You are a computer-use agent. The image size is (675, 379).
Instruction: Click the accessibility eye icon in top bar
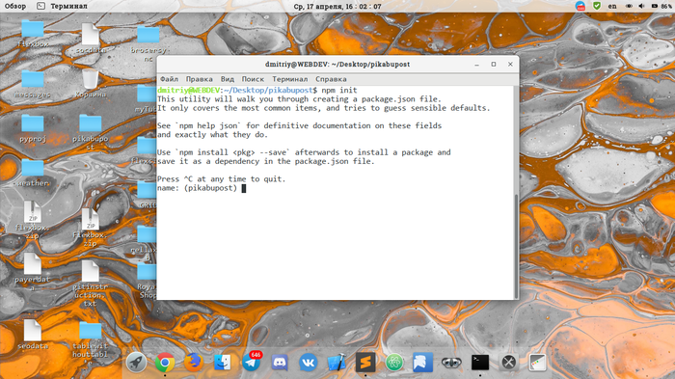click(x=629, y=6)
